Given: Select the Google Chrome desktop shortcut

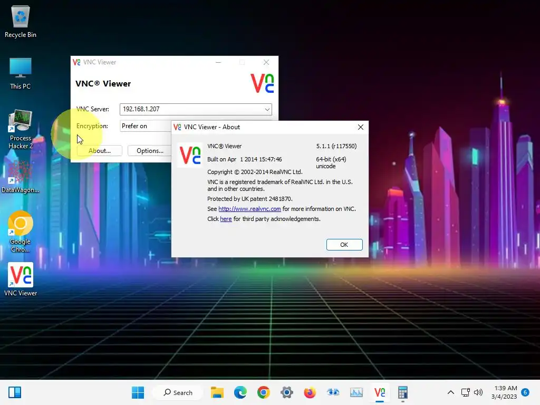Looking at the screenshot, I should [x=21, y=232].
